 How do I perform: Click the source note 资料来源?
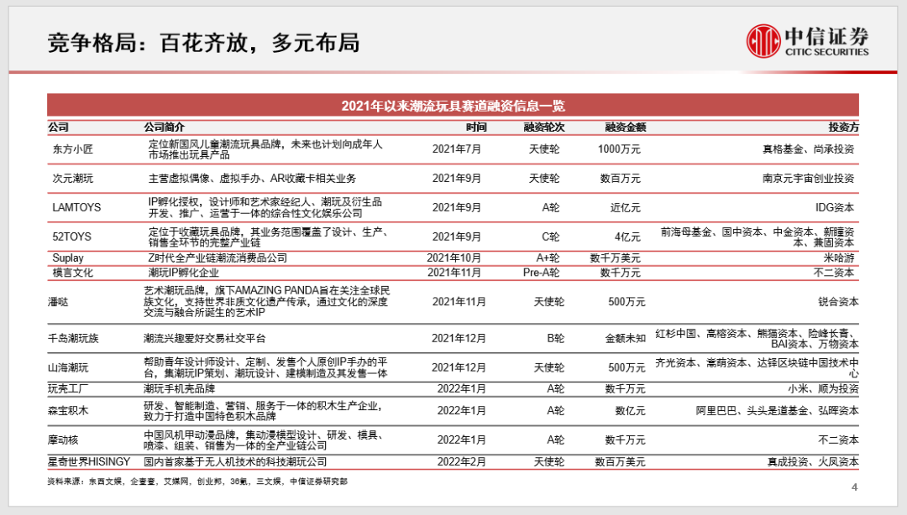[197, 481]
